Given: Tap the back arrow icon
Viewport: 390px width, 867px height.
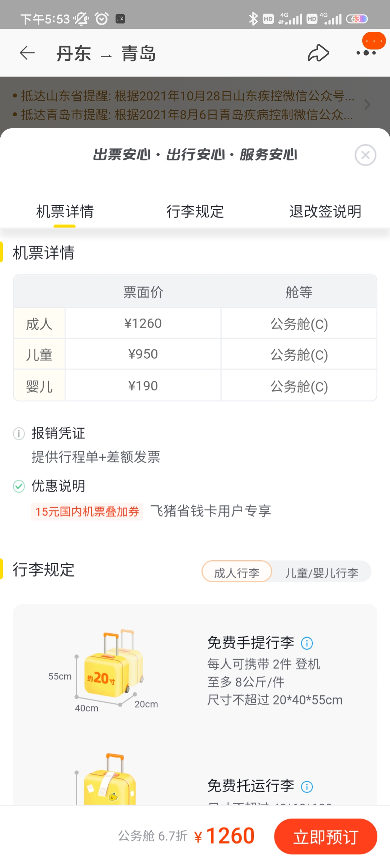Looking at the screenshot, I should [x=27, y=53].
